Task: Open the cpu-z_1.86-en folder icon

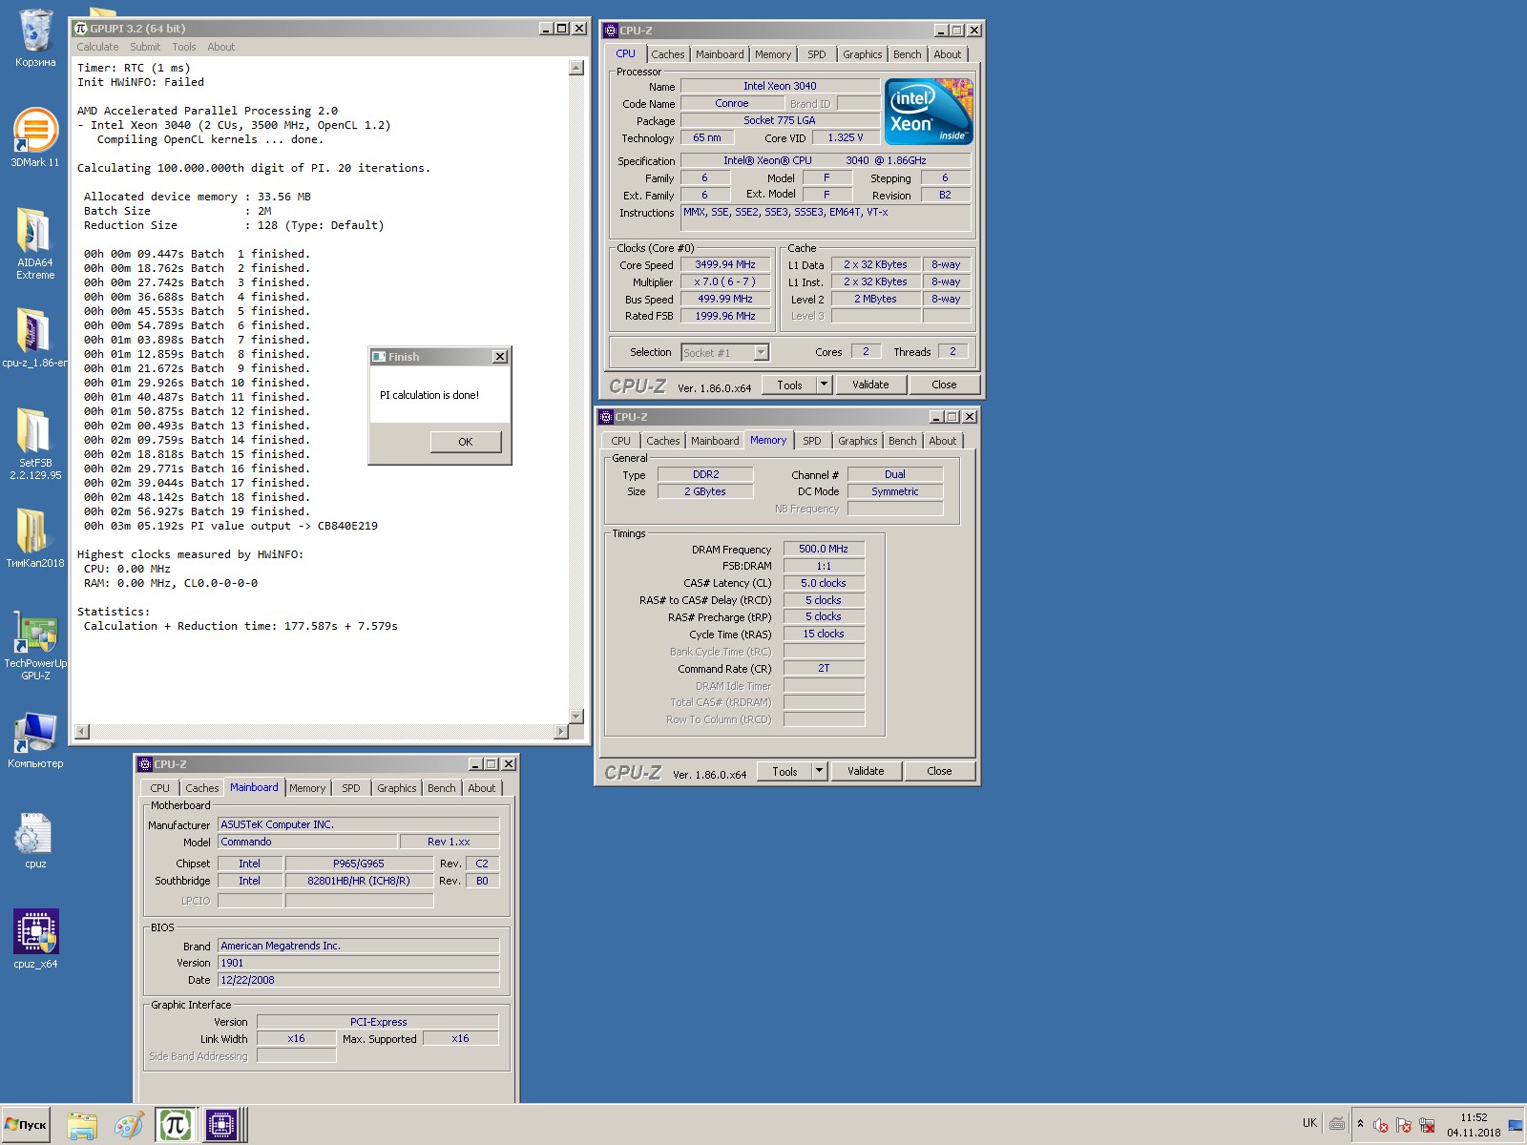Action: click(35, 338)
